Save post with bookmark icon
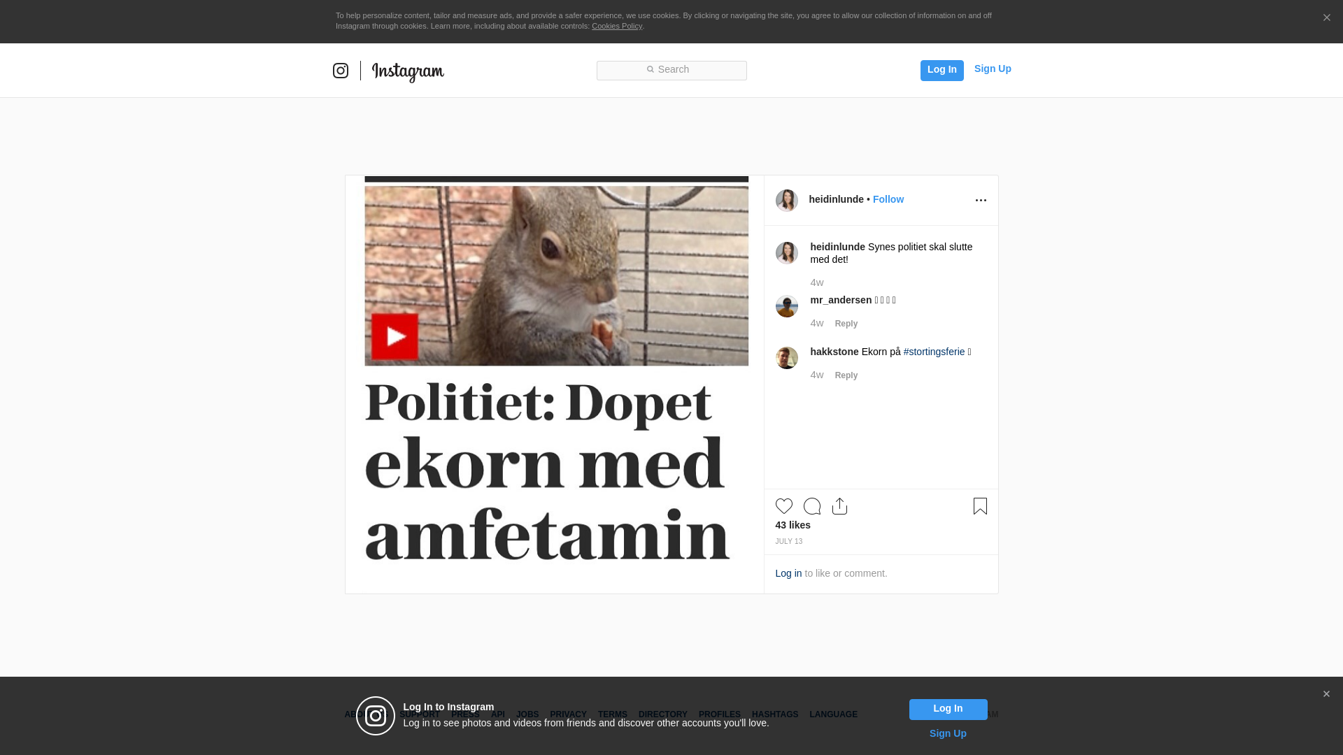Image resolution: width=1343 pixels, height=755 pixels. pyautogui.click(x=980, y=506)
